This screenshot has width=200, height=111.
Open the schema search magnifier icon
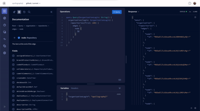point(29,12)
